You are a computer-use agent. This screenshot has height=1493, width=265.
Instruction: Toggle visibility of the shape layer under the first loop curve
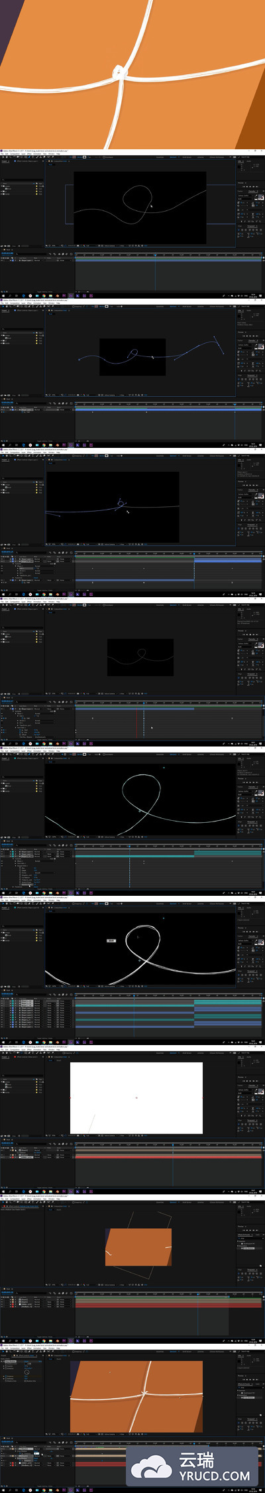click(x=2, y=261)
